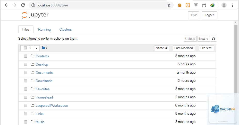Open the New dropdown menu
This screenshot has height=125, width=239.
(204, 39)
